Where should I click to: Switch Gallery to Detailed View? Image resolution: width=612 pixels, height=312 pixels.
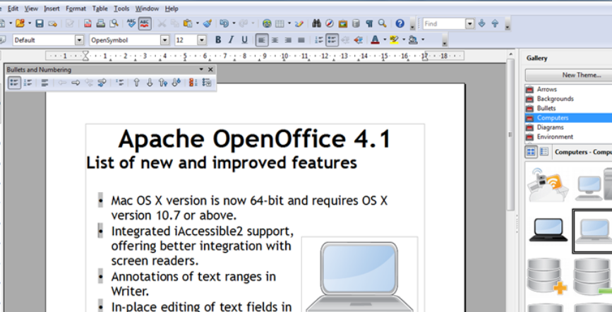tap(544, 152)
